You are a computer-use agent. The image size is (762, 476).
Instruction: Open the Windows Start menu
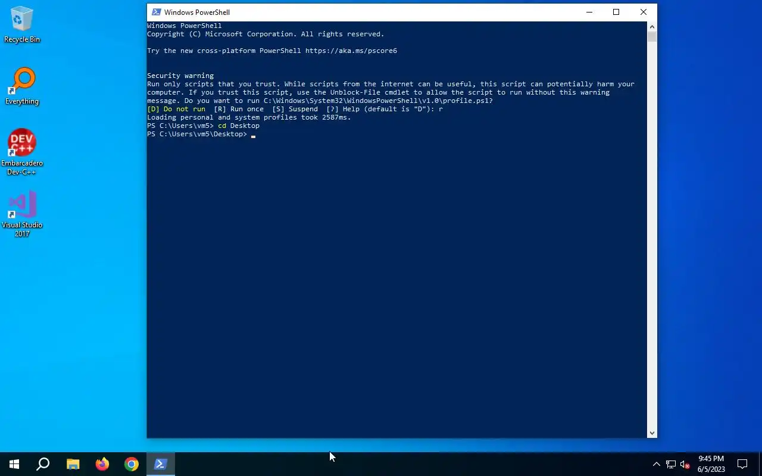click(x=14, y=464)
